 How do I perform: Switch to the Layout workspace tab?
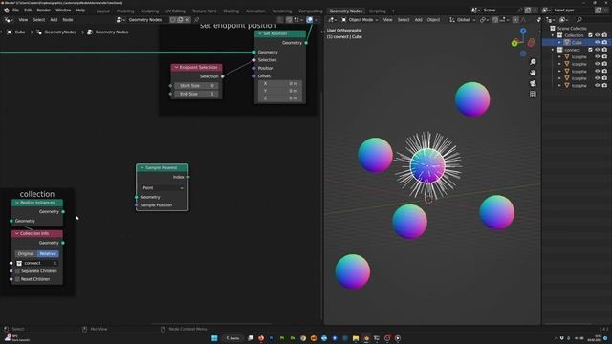[103, 11]
